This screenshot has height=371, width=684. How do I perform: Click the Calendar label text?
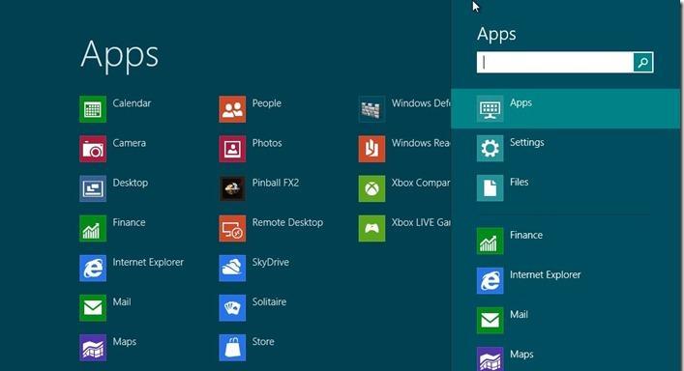pos(132,103)
